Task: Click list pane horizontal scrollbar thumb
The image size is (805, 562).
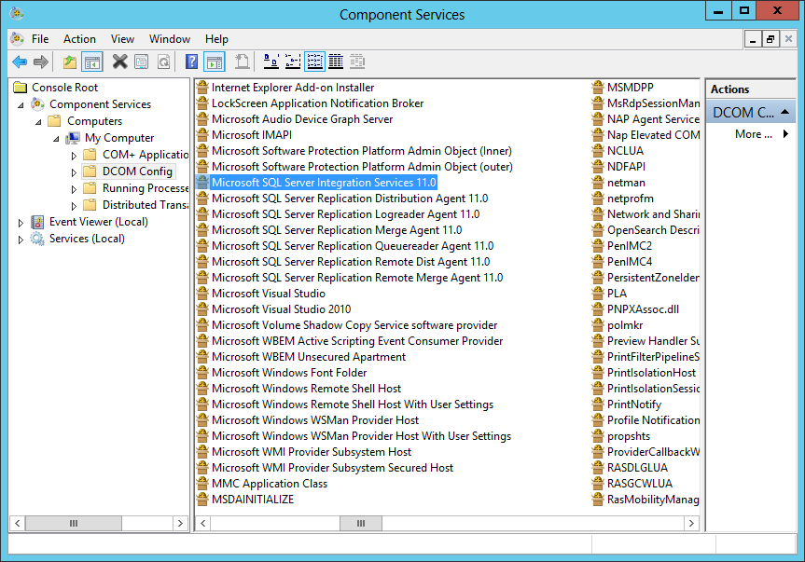Action: coord(361,523)
